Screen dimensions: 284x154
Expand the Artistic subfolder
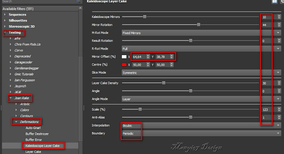point(16,104)
